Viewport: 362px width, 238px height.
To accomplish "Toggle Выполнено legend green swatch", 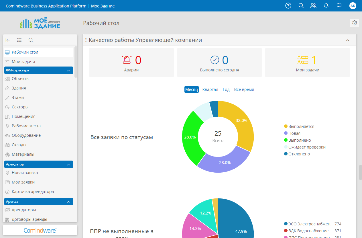I will pos(286,140).
